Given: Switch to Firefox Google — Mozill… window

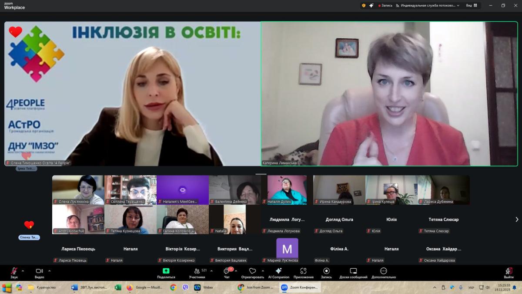Looking at the screenshot, I should coord(145,287).
